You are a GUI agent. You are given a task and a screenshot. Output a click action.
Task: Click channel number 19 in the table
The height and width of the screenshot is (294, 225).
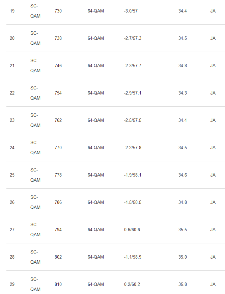click(x=12, y=11)
